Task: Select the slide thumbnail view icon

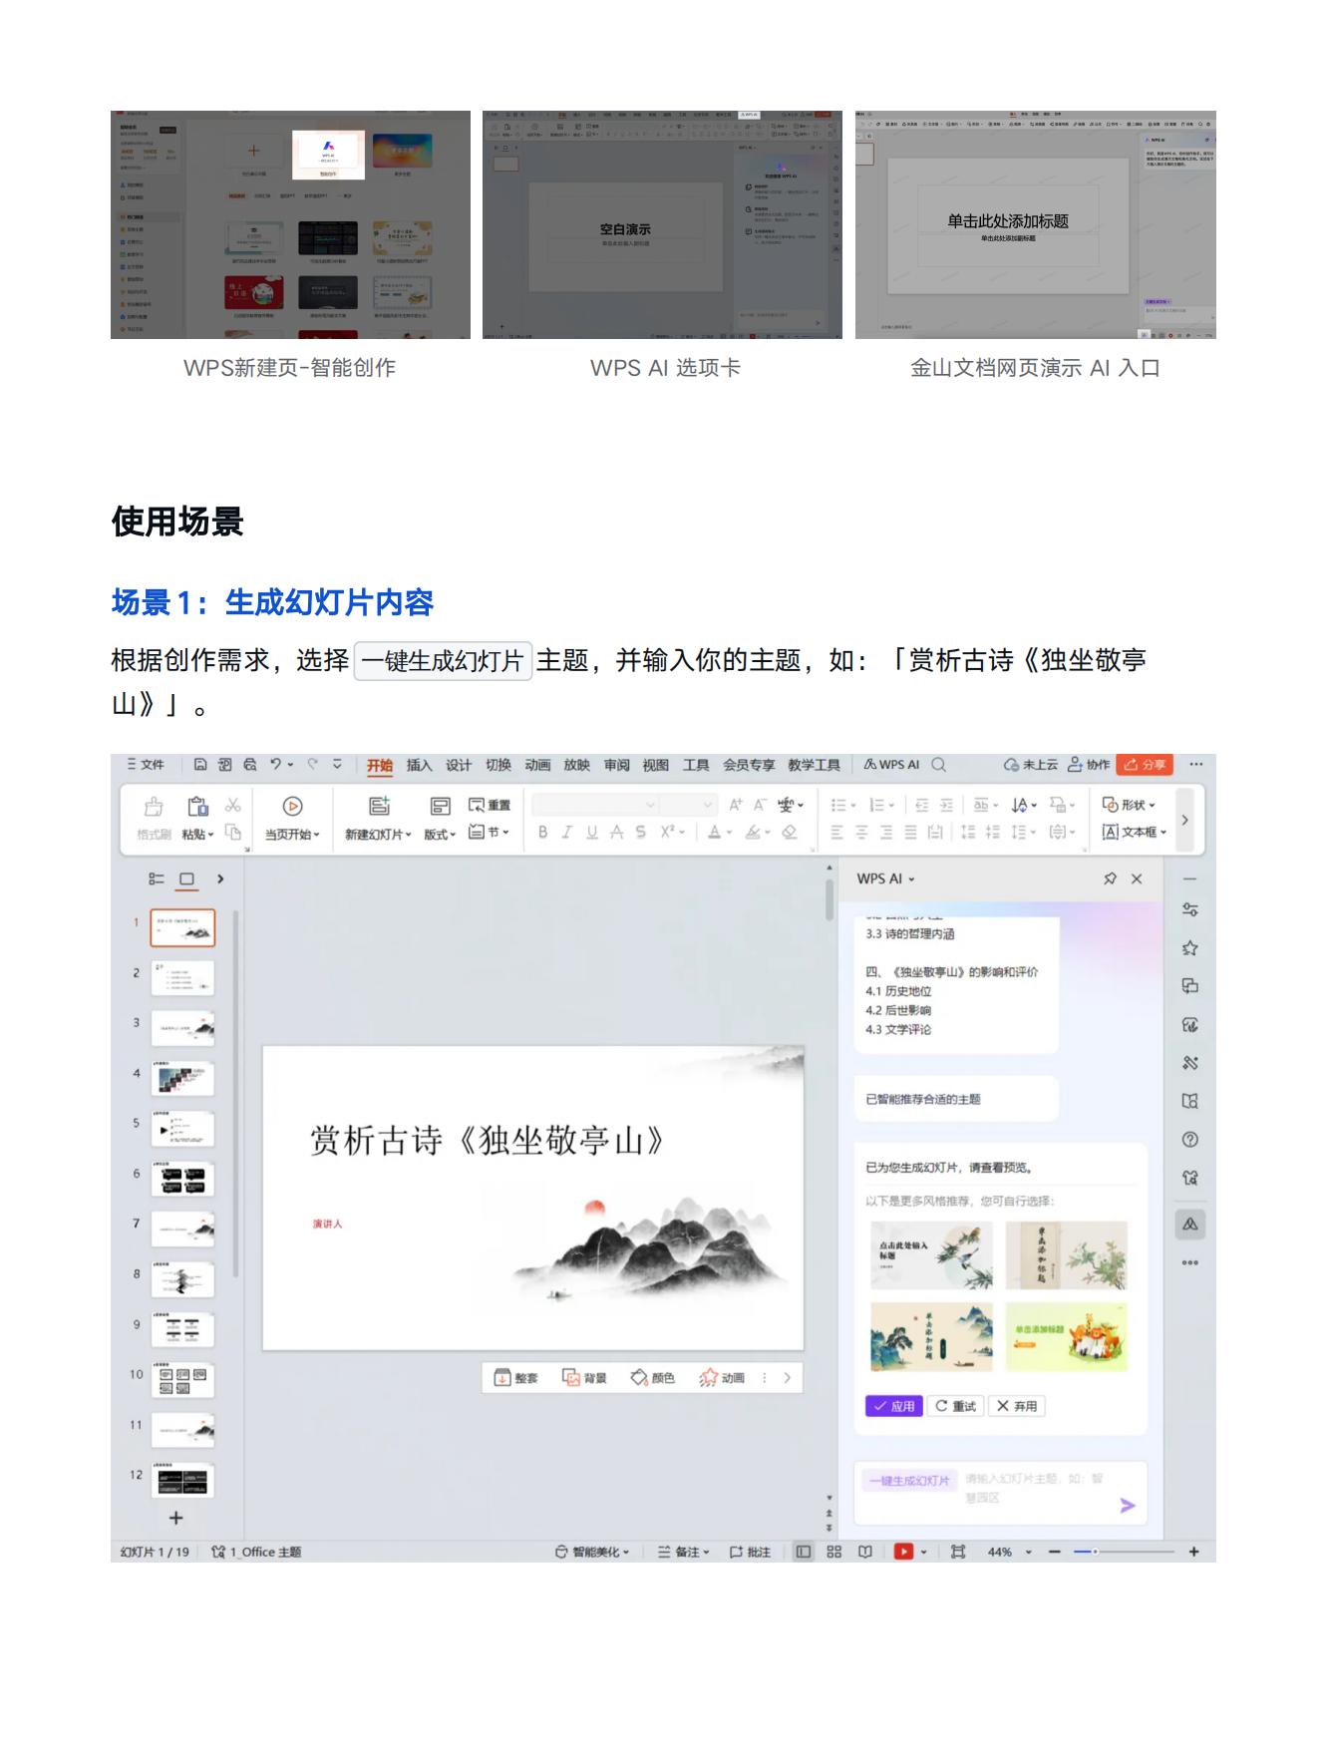Action: coord(186,878)
